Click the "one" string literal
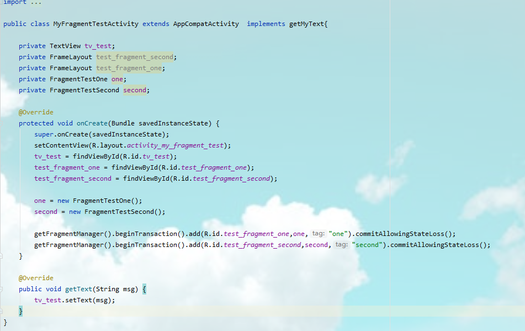525x331 pixels. point(338,234)
